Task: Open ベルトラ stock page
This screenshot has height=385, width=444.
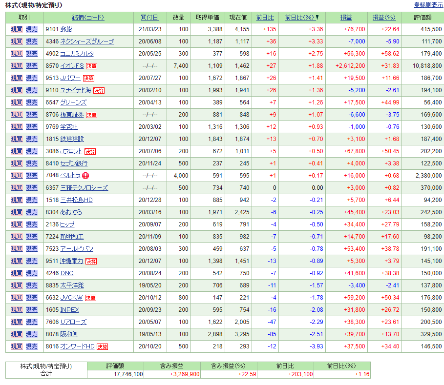Action: coord(70,176)
